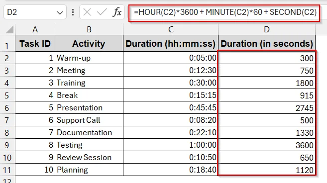
Task: Click the Presentation cell
Action: [89, 107]
